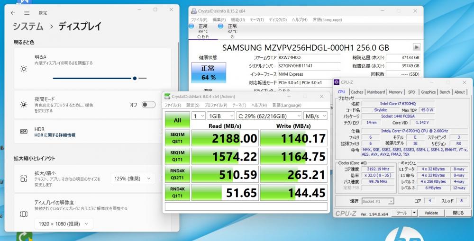Click the Intel Core i7 6700HQ name field
This screenshot has width=474, height=241.
(398, 104)
